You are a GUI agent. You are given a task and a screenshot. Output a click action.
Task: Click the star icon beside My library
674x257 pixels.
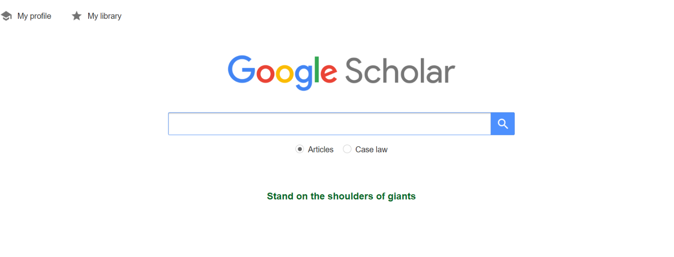(x=77, y=16)
